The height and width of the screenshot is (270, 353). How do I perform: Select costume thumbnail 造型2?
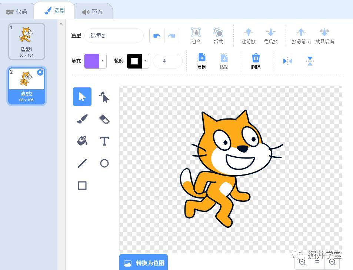27,86
